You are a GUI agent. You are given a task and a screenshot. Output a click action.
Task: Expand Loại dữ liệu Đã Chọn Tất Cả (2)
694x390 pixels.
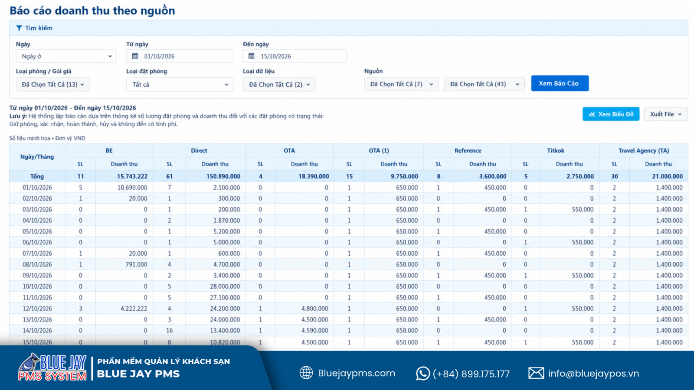(x=279, y=84)
